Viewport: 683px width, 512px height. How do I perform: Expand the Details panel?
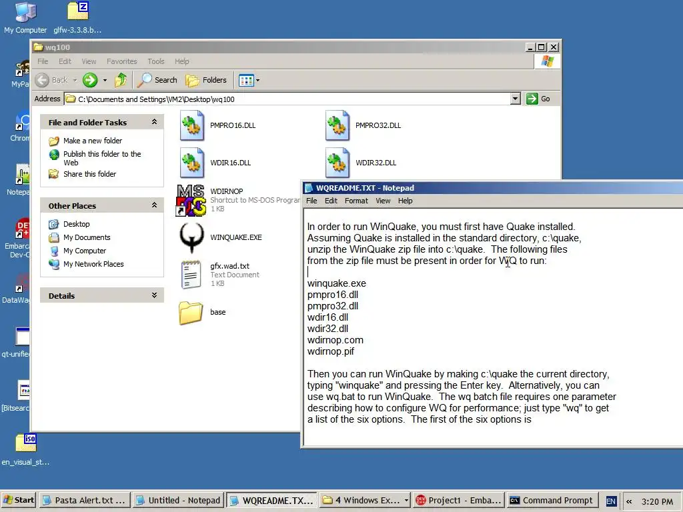(x=154, y=295)
